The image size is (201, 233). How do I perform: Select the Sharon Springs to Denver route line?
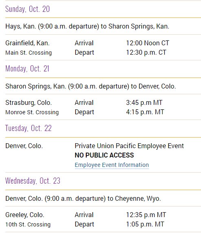tap(90, 87)
